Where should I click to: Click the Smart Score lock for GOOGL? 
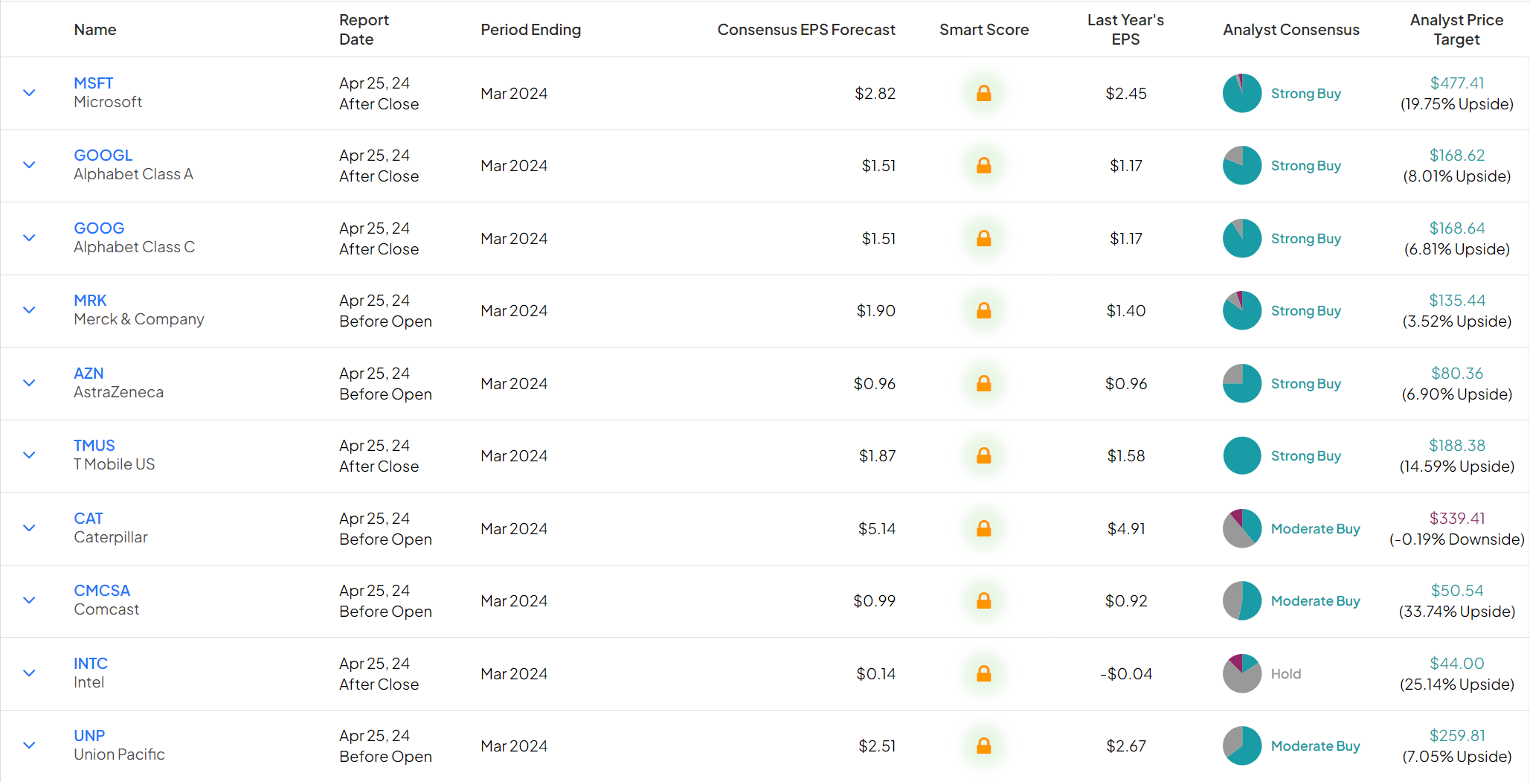coord(983,165)
